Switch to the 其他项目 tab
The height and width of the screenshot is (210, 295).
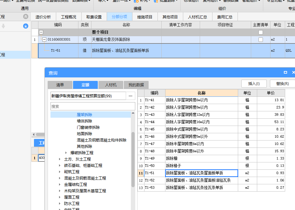coord(170,17)
